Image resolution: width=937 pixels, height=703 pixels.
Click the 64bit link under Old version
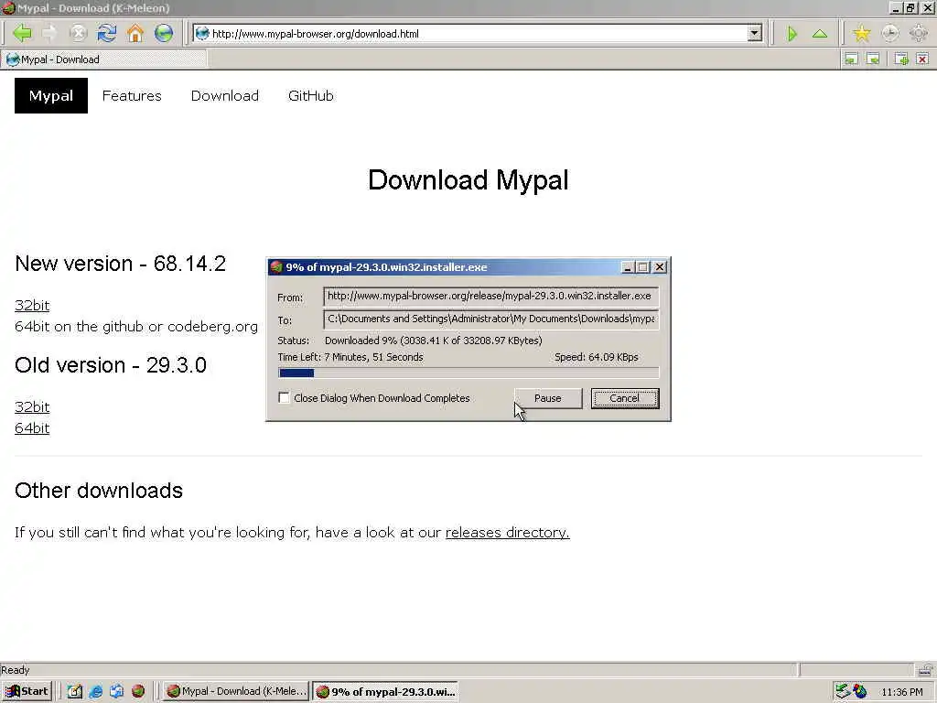[x=32, y=428]
